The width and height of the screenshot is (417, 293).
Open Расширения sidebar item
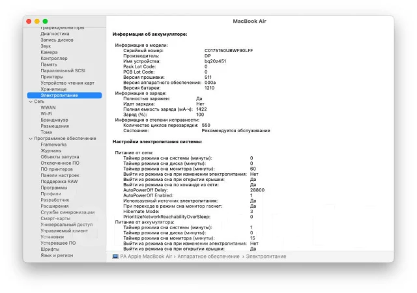pos(55,206)
